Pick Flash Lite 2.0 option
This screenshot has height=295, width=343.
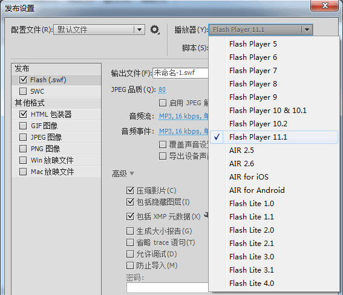coord(274,230)
